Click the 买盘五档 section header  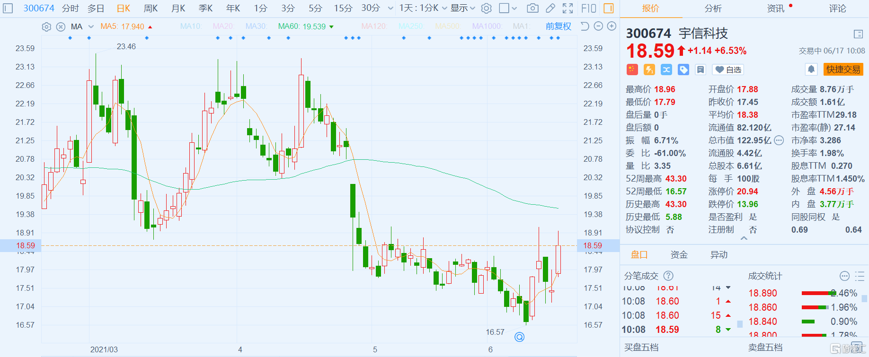point(641,348)
